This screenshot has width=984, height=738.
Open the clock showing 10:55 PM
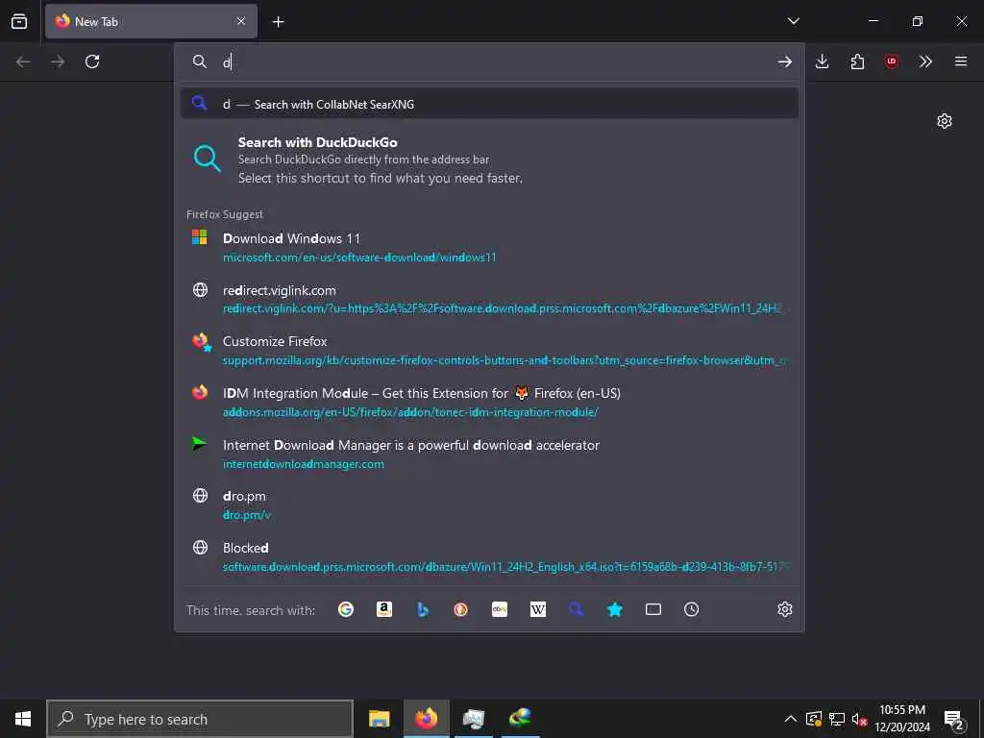point(902,719)
